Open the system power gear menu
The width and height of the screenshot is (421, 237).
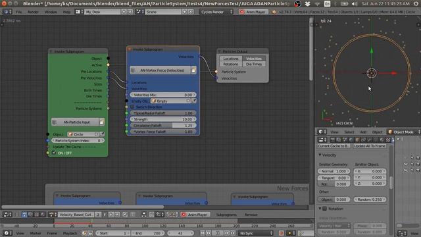pyautogui.click(x=416, y=4)
